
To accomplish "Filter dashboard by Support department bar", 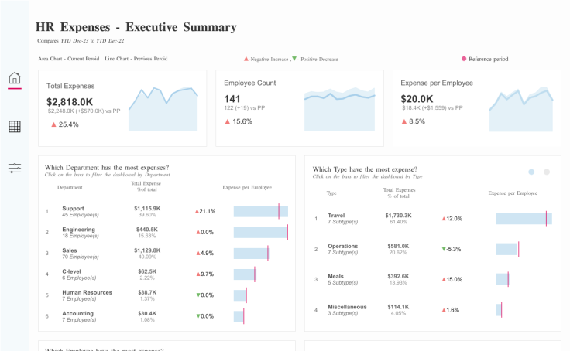I will (260, 211).
